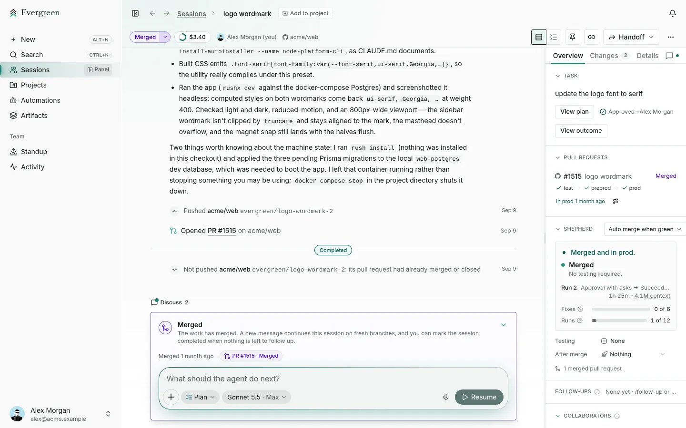Switch to the checklist view toggle
The image size is (686, 428).
(x=554, y=37)
